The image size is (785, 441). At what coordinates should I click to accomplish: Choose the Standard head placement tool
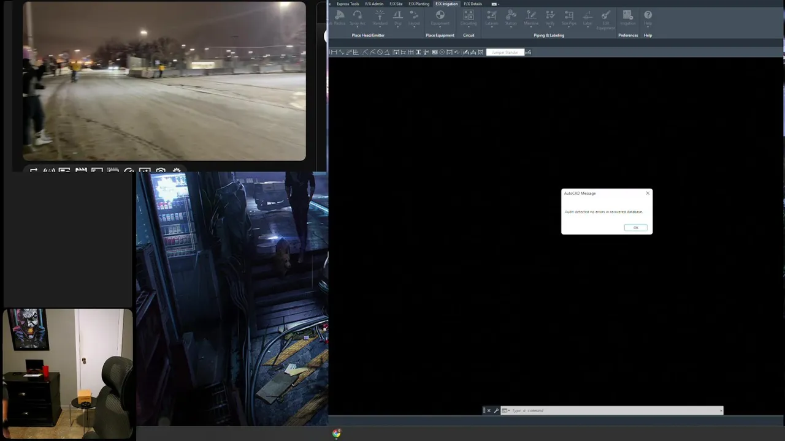(380, 18)
